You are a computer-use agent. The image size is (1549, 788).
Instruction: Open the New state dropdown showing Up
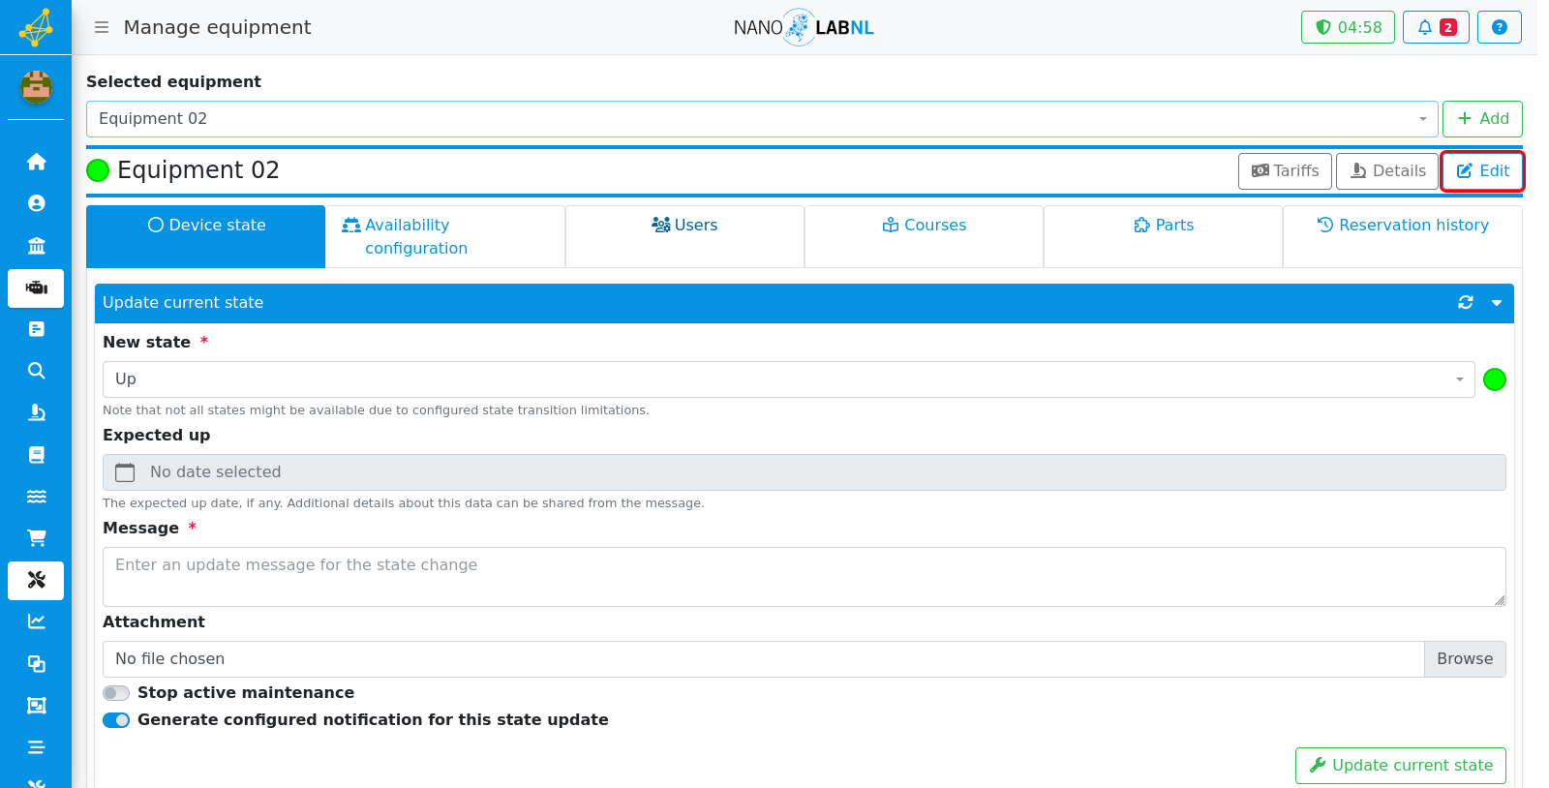tap(788, 379)
